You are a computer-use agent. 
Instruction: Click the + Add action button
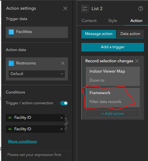[x=113, y=114]
